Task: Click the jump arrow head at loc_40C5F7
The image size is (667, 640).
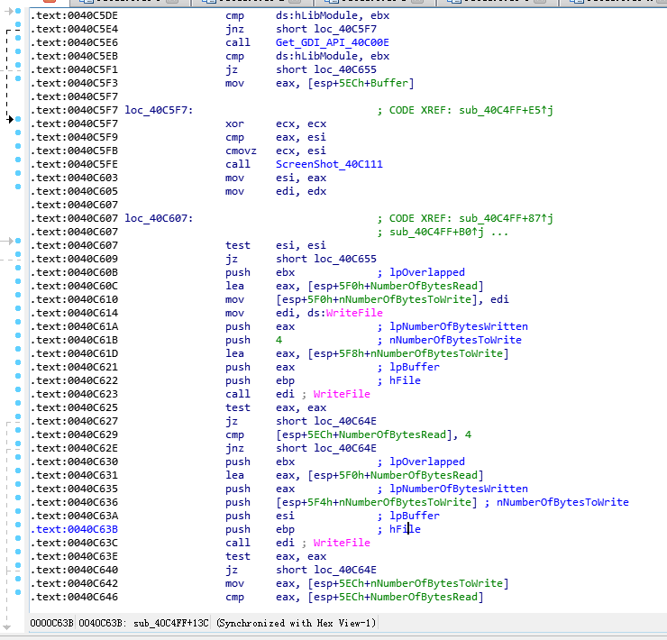Action: click(10, 119)
